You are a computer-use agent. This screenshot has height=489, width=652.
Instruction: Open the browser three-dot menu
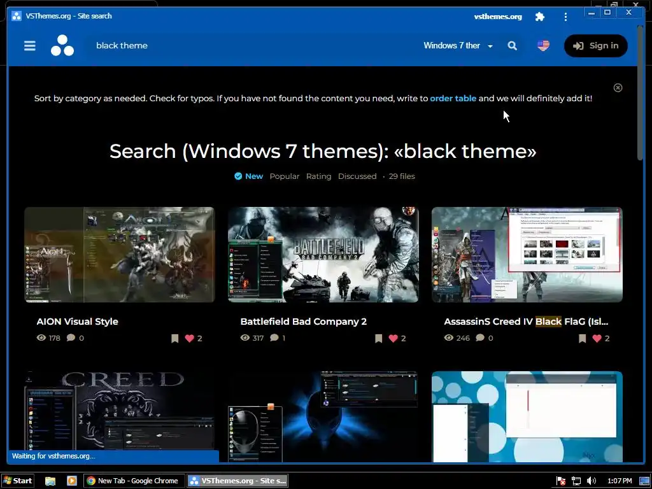(565, 17)
